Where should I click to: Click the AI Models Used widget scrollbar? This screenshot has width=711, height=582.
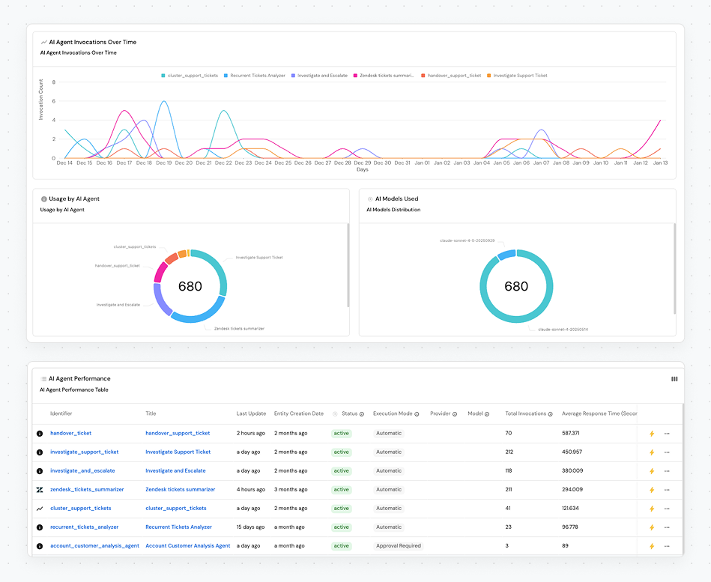pos(675,268)
